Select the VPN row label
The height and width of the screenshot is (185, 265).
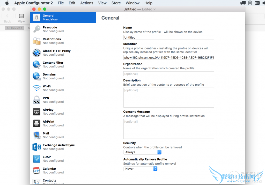(46, 98)
